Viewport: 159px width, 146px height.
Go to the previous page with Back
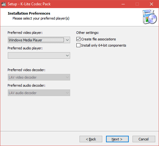91,139
